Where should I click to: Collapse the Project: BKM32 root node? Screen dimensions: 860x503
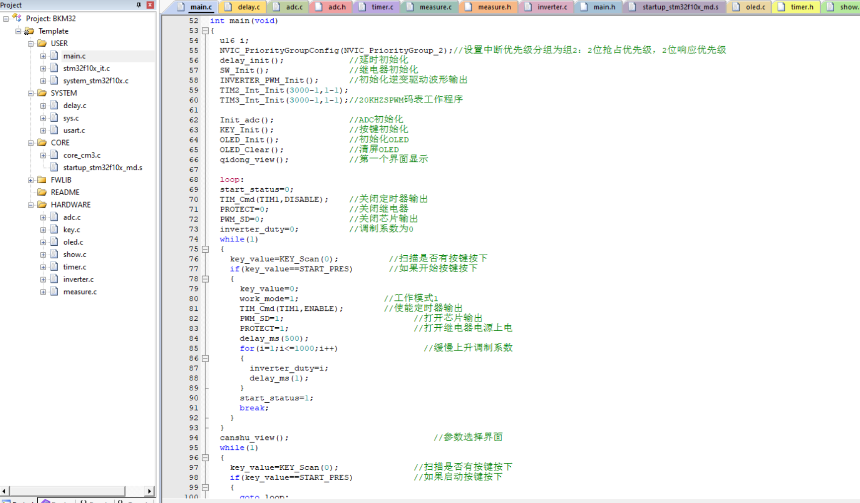tap(6, 19)
